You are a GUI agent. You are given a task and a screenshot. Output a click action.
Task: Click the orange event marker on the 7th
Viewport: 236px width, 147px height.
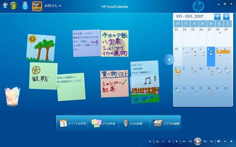[x=178, y=71]
